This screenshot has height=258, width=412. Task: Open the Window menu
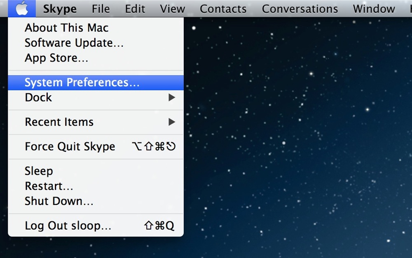(x=374, y=9)
